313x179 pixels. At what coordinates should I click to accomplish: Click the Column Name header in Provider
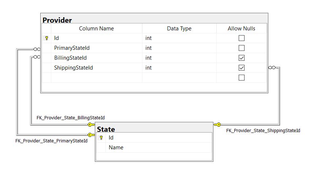coord(96,29)
